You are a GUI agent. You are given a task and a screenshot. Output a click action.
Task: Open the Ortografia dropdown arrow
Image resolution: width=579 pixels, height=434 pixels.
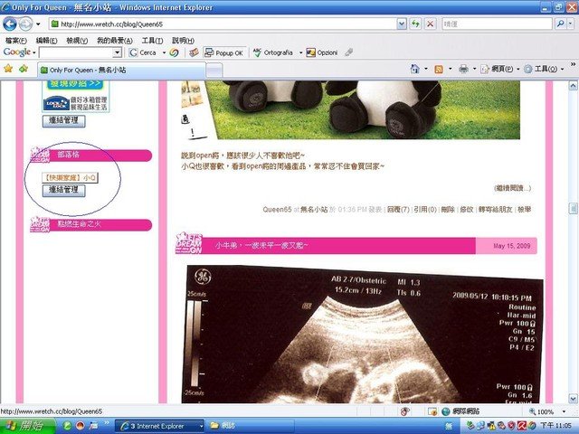(x=300, y=52)
